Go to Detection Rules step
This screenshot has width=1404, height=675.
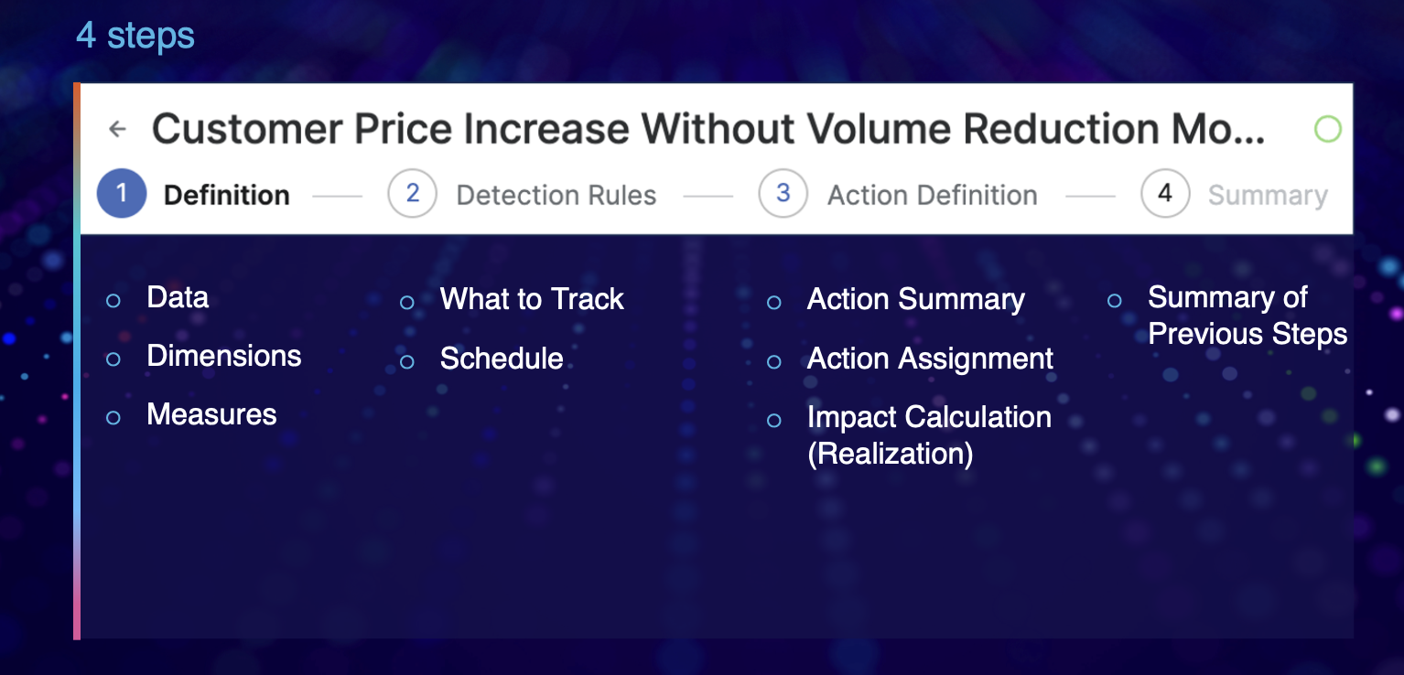(x=556, y=196)
